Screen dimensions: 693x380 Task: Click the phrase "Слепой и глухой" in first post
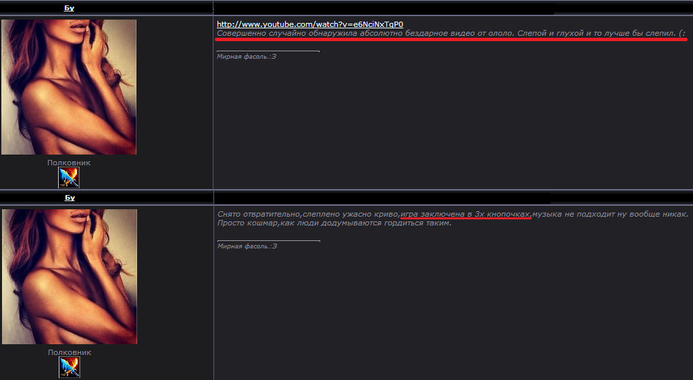tap(540, 34)
